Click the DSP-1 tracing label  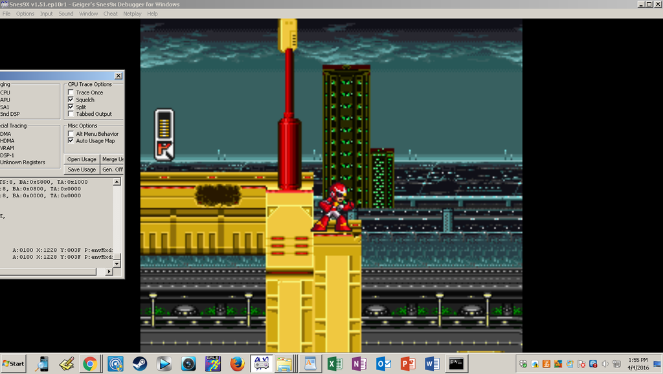tap(6, 155)
